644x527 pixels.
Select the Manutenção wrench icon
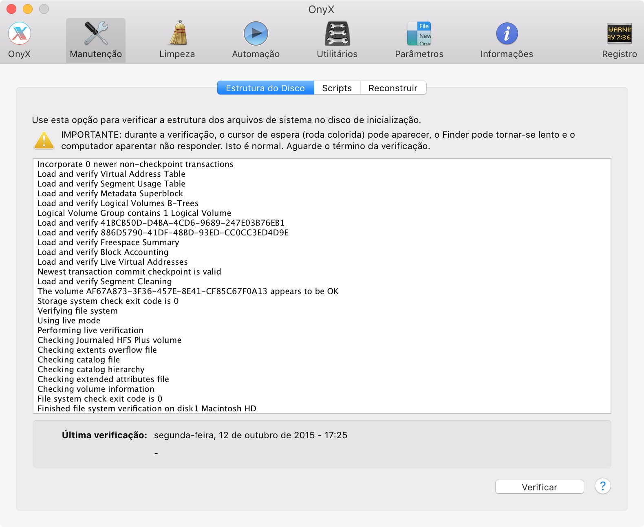point(96,33)
